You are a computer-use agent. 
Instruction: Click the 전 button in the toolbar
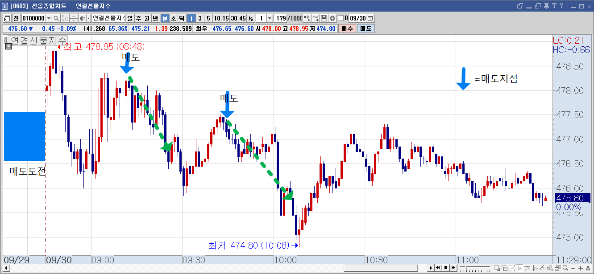16,18
